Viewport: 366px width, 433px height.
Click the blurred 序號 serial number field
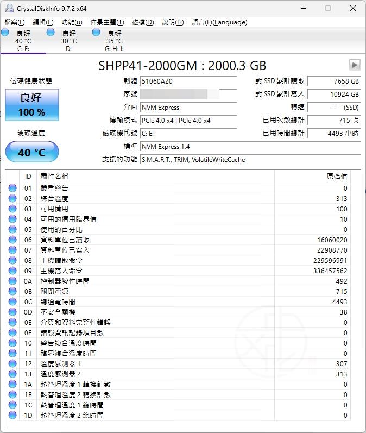point(188,94)
